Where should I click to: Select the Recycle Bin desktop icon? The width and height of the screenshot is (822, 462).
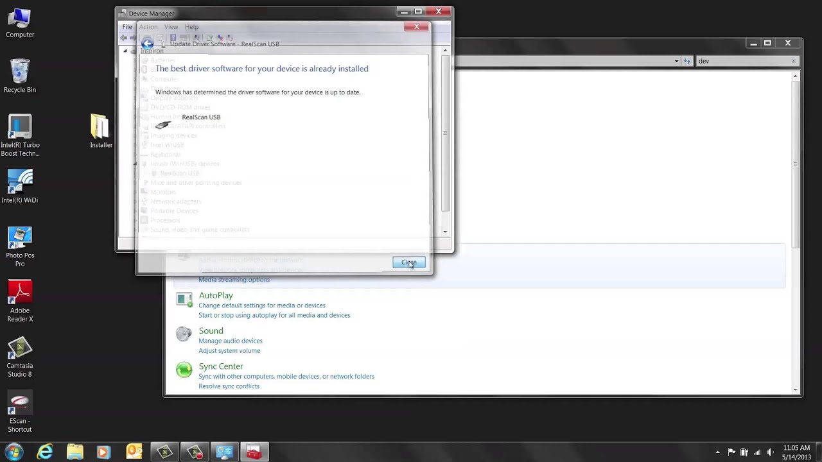20,76
